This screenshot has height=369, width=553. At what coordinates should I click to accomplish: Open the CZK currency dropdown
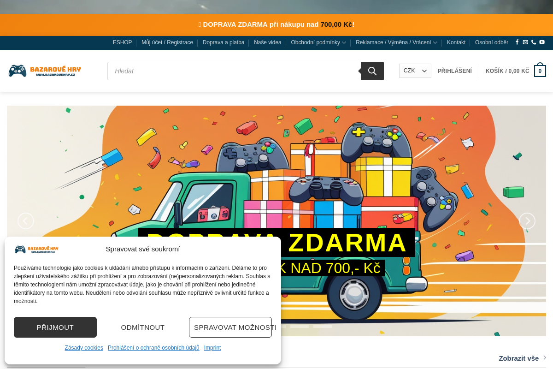pyautogui.click(x=415, y=71)
